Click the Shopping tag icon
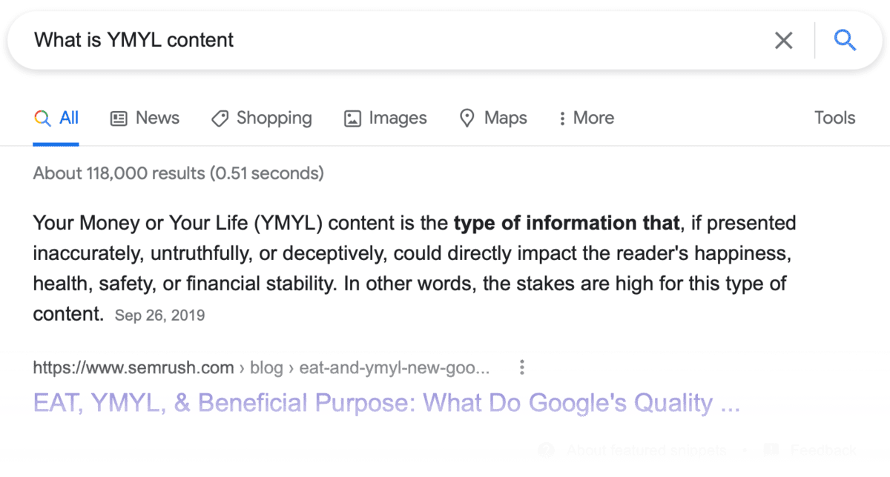This screenshot has width=890, height=477. point(220,119)
